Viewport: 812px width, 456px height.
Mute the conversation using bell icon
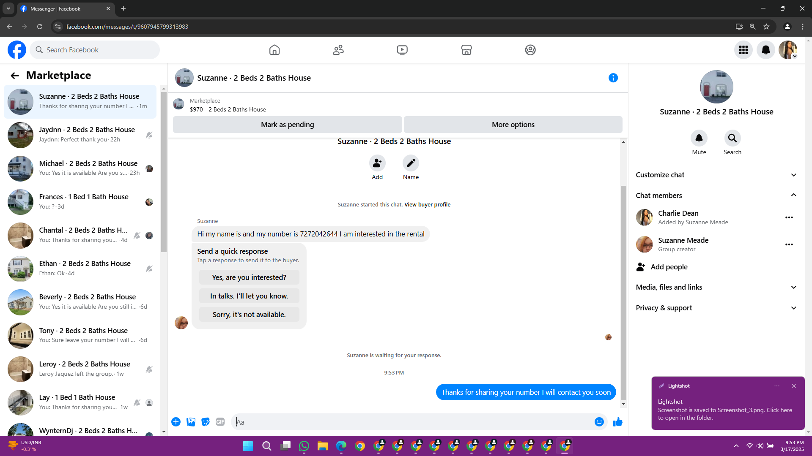(699, 138)
